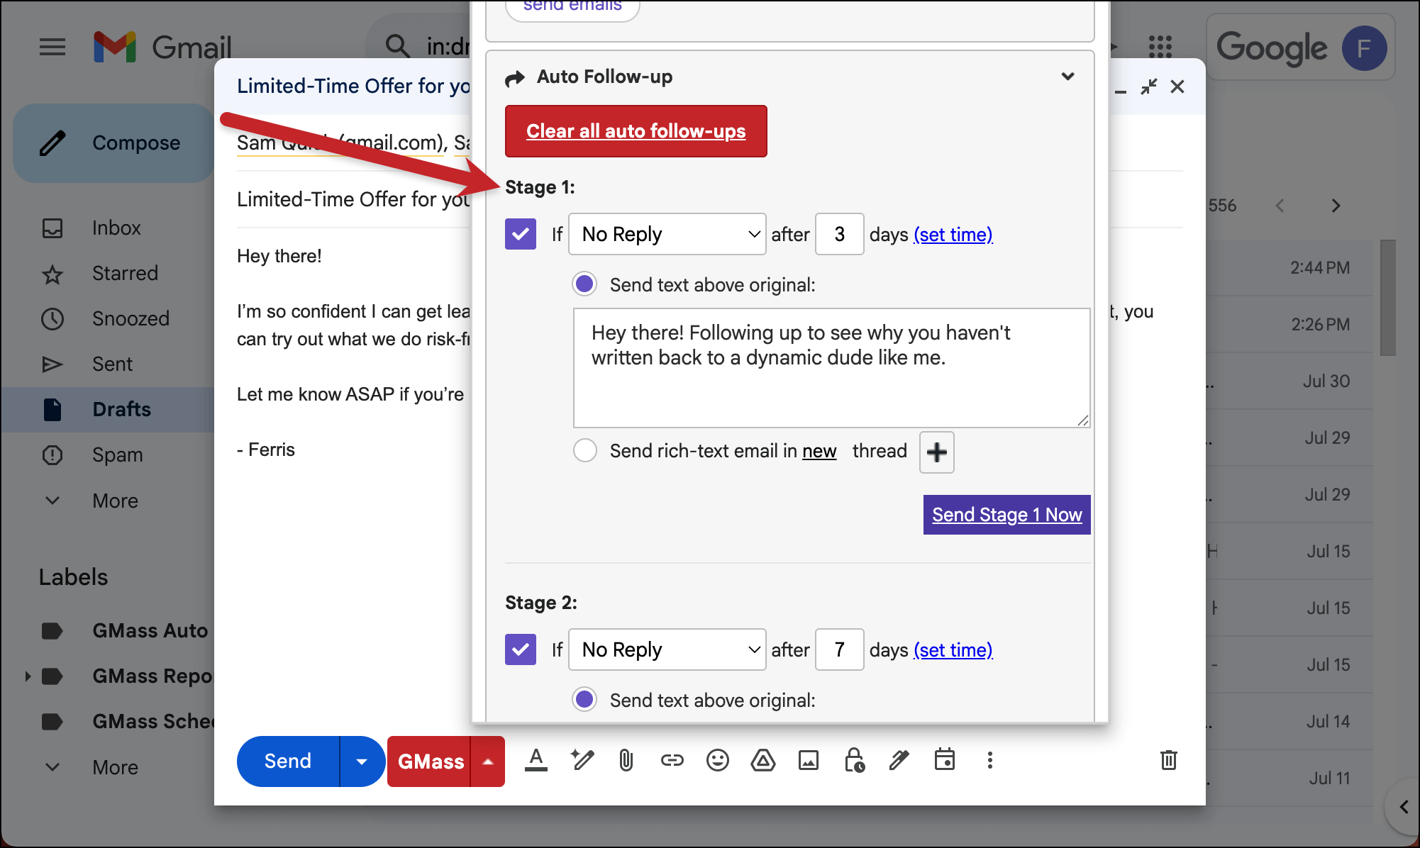Click the attach files paperclip icon

pos(626,761)
